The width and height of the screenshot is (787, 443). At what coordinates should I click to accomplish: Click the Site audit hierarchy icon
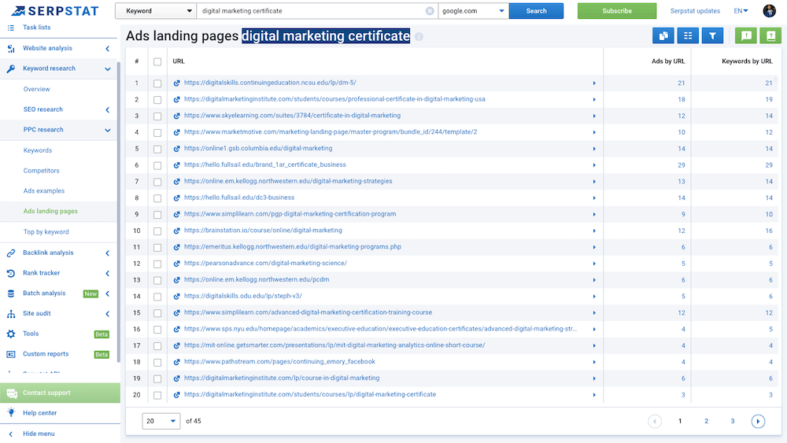(x=11, y=314)
